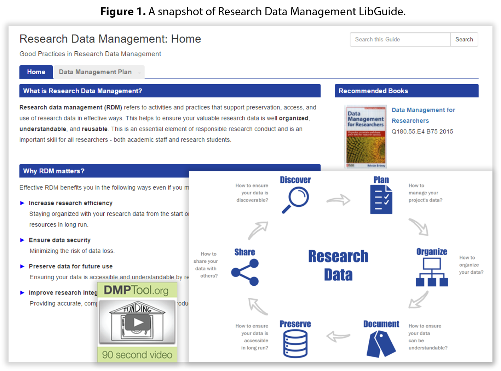This screenshot has height=371, width=501.
Task: Click 'How to ensure your data can be understandable?'
Action: [x=428, y=337]
